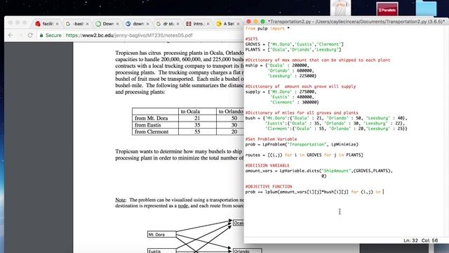Switch to the lowercase 'down' Chrome tab
Screen dimensions: 449x253
pyautogui.click(x=138, y=24)
